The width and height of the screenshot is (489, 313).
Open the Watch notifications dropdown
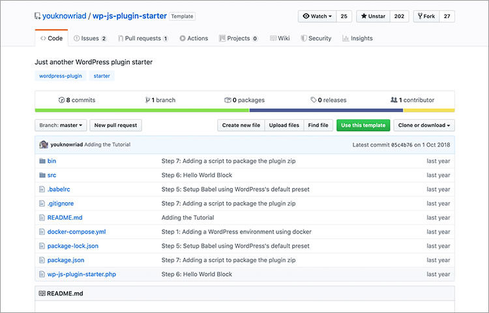click(x=318, y=16)
